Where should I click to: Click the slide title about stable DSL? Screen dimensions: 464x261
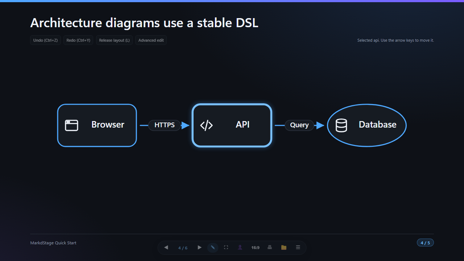(144, 23)
